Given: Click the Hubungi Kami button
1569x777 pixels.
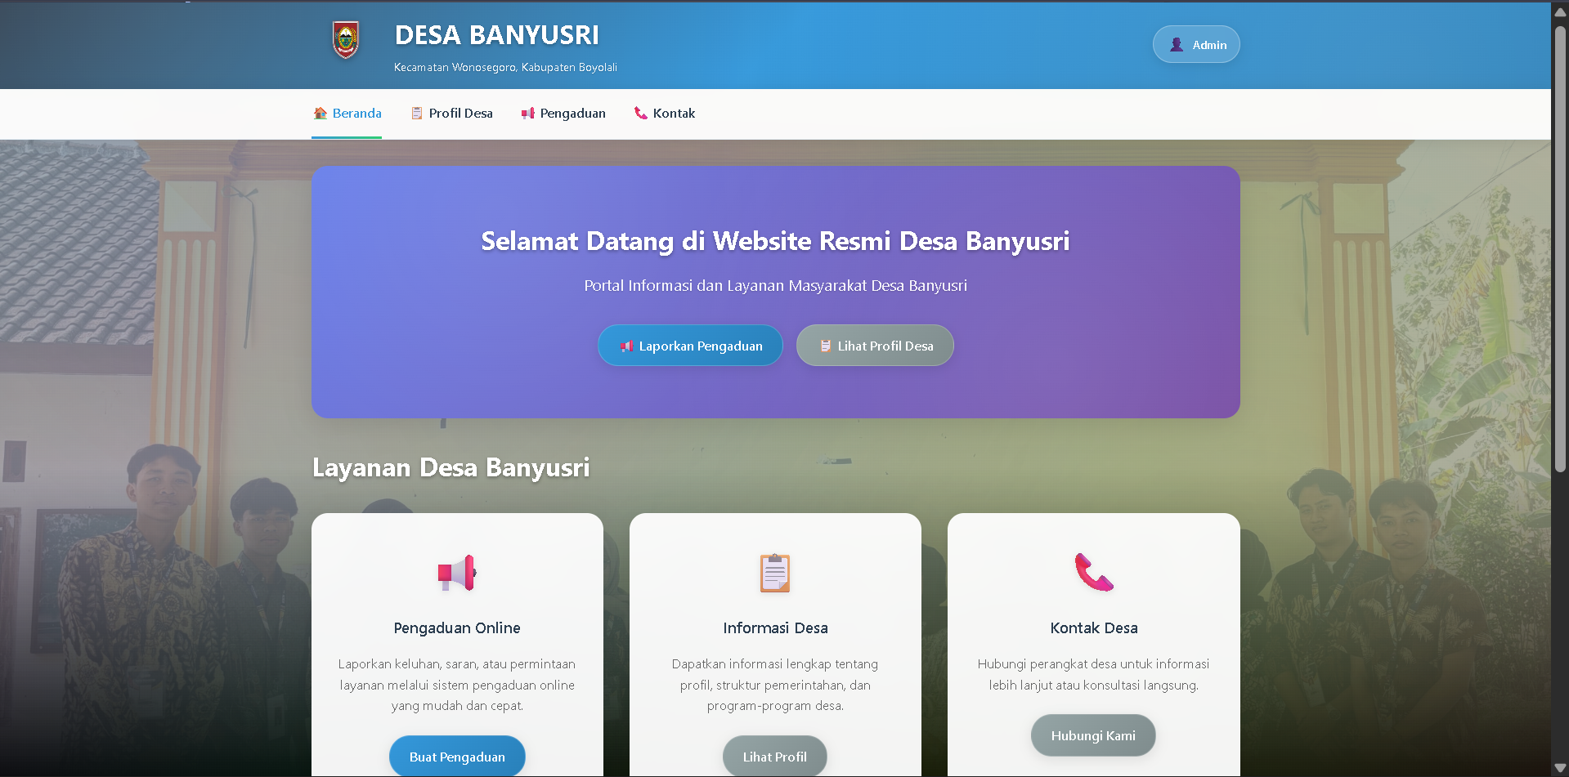Looking at the screenshot, I should pos(1093,735).
